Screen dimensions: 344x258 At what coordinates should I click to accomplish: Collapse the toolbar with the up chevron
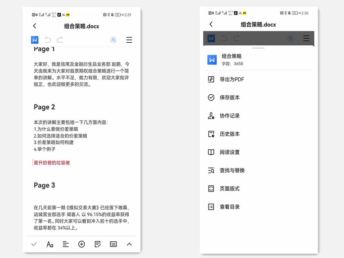pos(129,244)
